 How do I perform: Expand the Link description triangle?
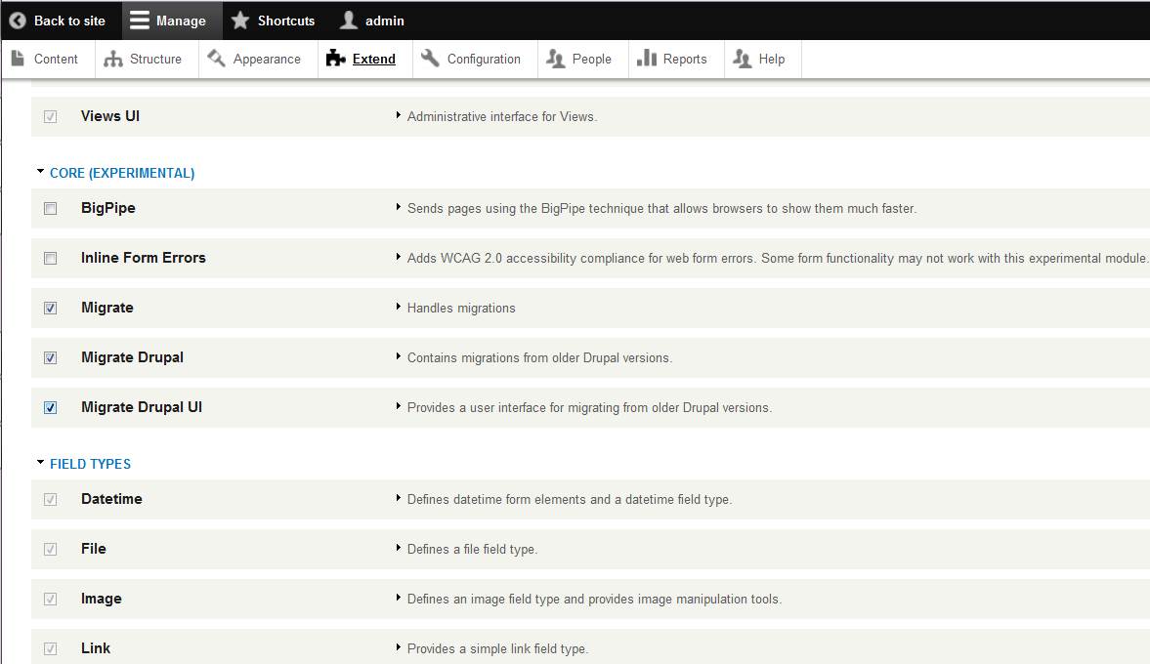[x=399, y=647]
